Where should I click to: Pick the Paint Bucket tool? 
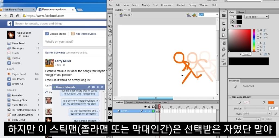(x=110, y=79)
